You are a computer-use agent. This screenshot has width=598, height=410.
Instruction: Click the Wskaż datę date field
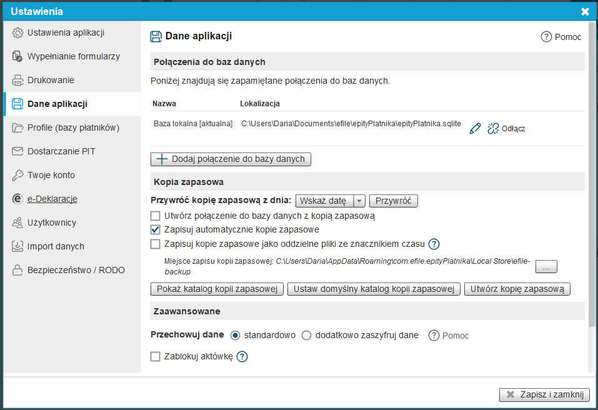324,201
